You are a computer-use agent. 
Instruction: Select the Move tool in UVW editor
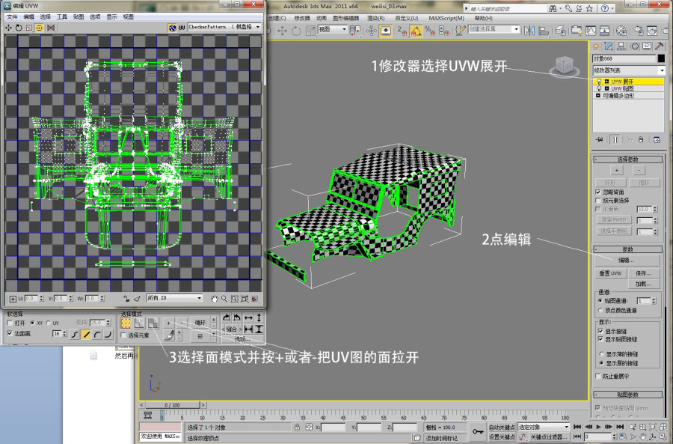click(8, 27)
